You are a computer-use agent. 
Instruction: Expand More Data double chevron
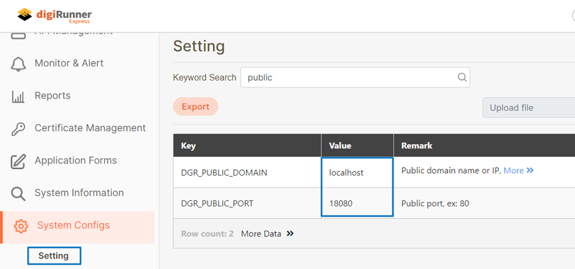290,234
